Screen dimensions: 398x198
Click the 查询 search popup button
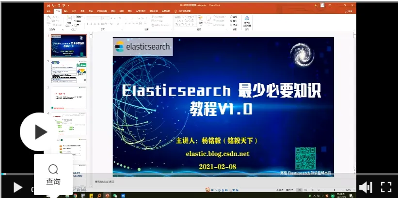click(x=53, y=174)
